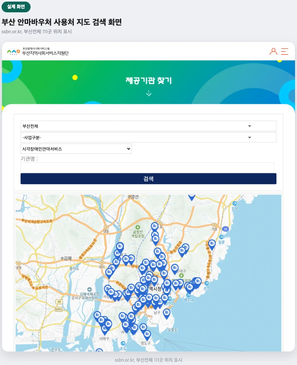The height and width of the screenshot is (365, 297).
Task: Select the marker to the right of the 남구 label
Action: pos(167,314)
